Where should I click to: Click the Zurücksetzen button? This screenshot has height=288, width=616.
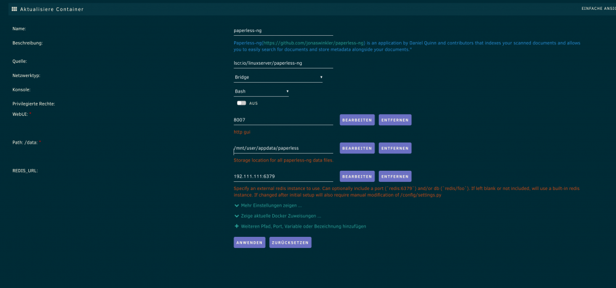290,242
